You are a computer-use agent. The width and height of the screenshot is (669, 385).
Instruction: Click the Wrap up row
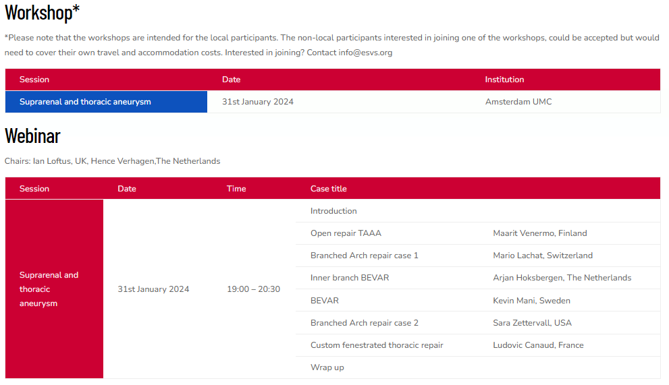(327, 367)
